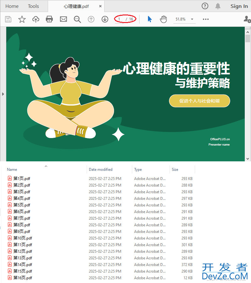Viewport: 251px width, 283px height.
Task: Click the page number input field
Action: coord(120,19)
